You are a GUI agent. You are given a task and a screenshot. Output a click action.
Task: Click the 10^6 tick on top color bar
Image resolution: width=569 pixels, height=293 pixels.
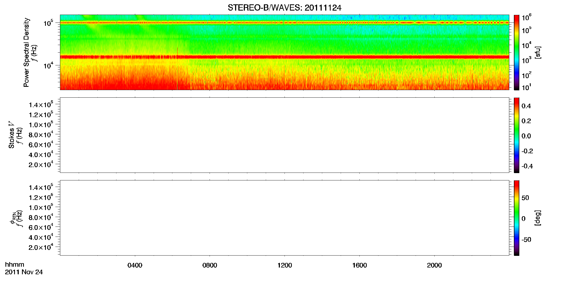527,18
